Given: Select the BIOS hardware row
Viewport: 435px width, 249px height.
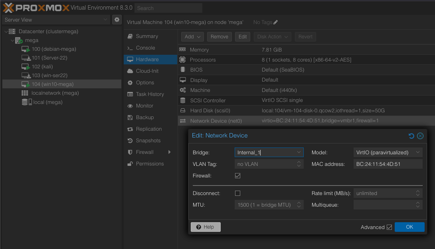Looking at the screenshot, I should tap(306, 70).
